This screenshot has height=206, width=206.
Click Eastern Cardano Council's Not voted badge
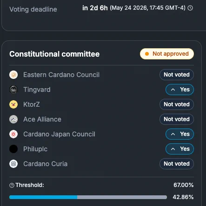click(177, 75)
